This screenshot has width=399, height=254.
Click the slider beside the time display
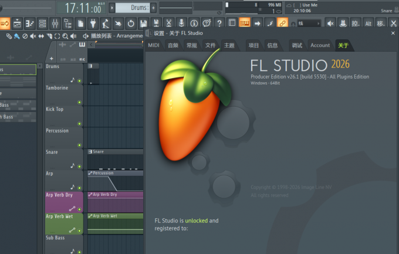pyautogui.click(x=25, y=8)
